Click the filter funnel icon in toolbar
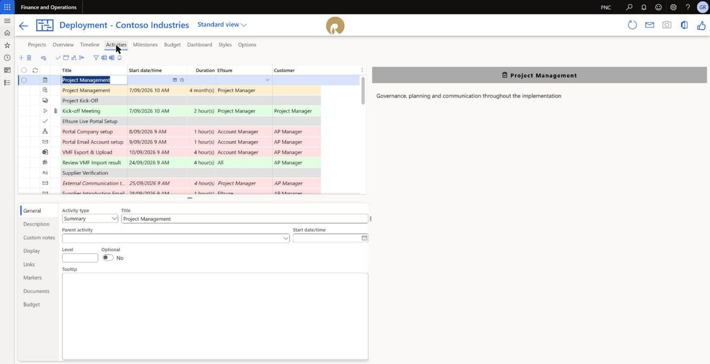The width and height of the screenshot is (710, 364). coord(96,58)
